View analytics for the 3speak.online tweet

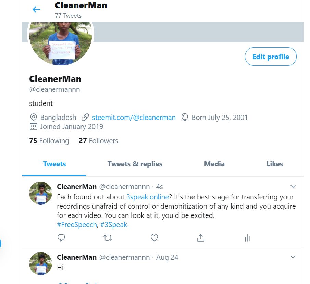pos(247,238)
